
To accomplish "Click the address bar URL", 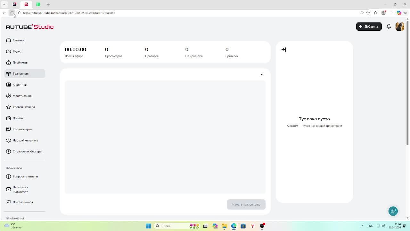I will [x=69, y=13].
